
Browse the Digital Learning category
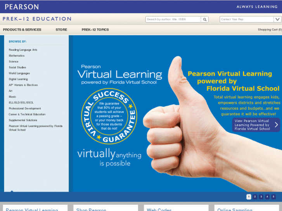(x=18, y=79)
